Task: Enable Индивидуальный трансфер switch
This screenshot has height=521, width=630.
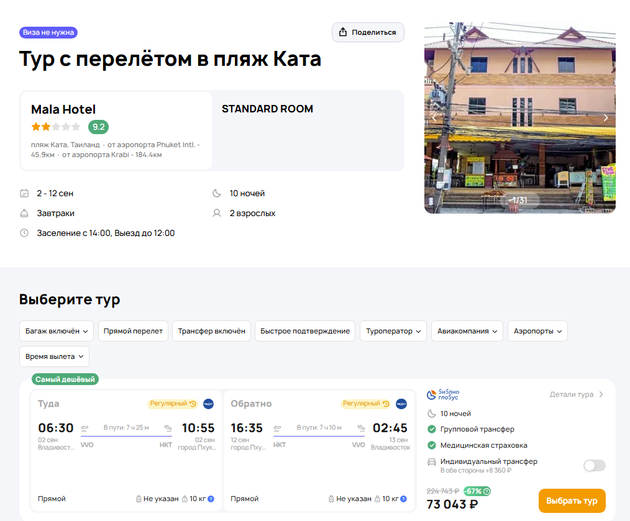Action: (594, 466)
